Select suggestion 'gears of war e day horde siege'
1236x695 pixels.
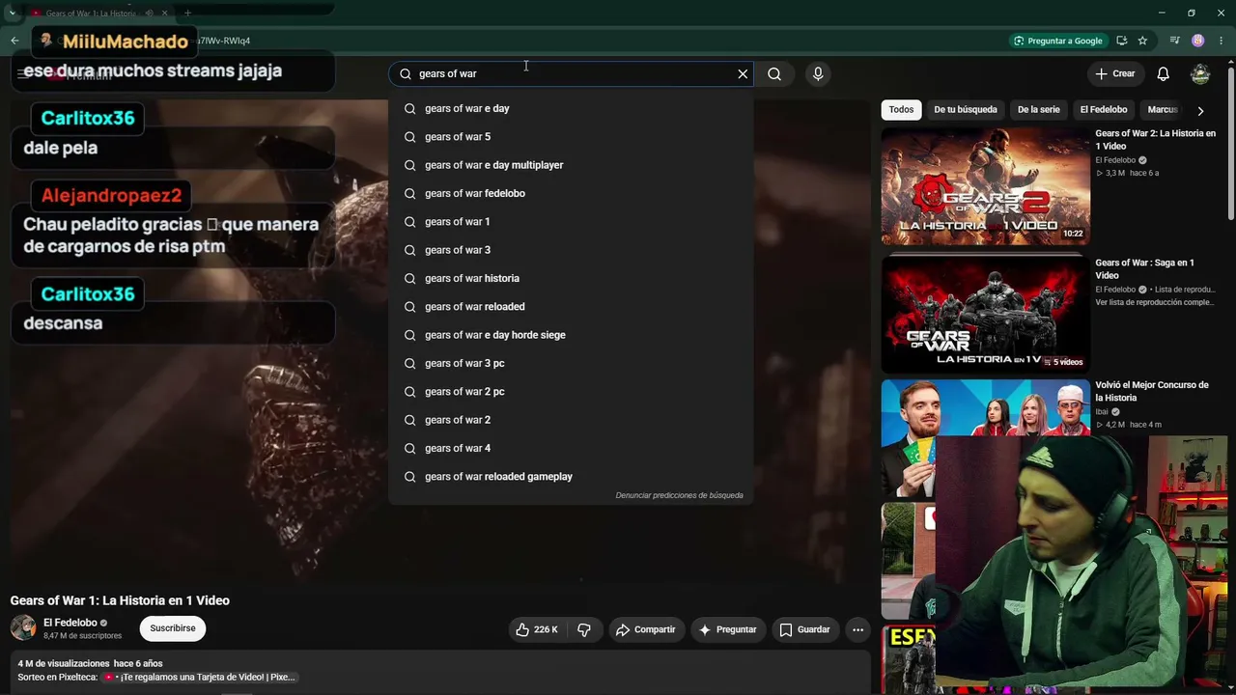[571, 335]
